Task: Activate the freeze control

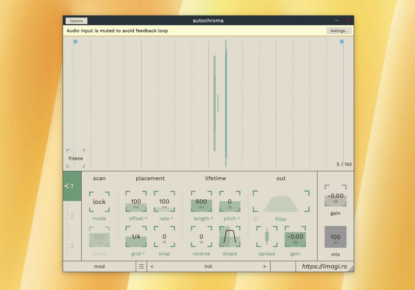Action: (x=75, y=158)
